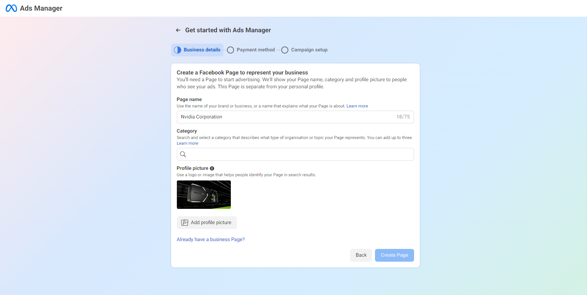Image resolution: width=587 pixels, height=295 pixels.
Task: Click the Create Page button
Action: pos(395,255)
